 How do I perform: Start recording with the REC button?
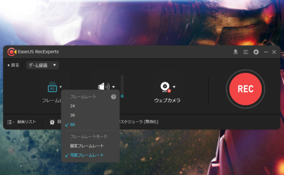click(245, 89)
